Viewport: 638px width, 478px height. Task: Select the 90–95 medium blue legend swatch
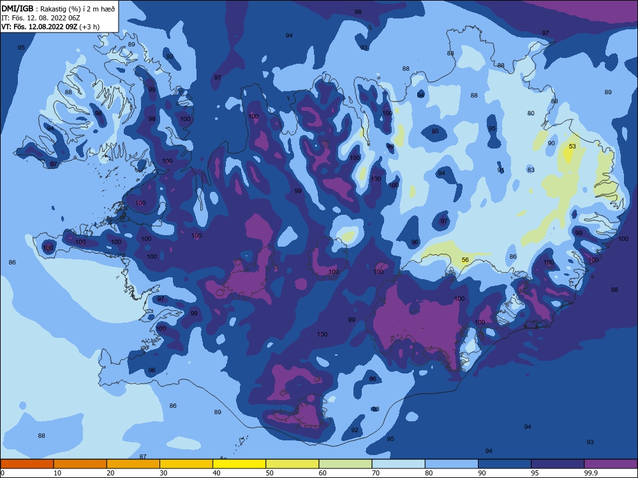505,464
